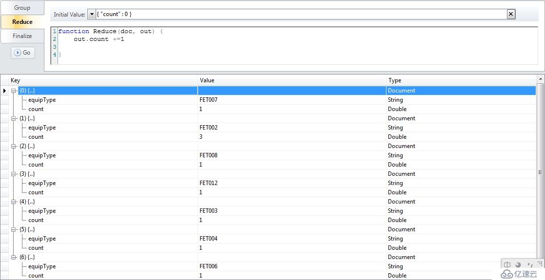This screenshot has width=545, height=280.
Task: Click the current row indicator arrow
Action: point(4,91)
